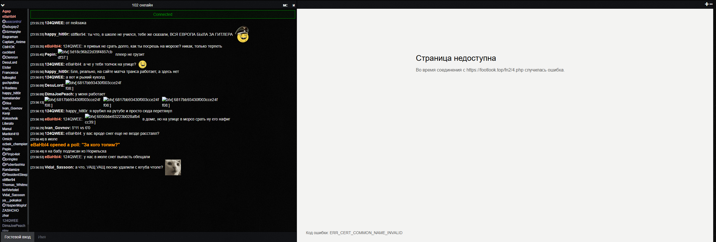
Task: Select user CbIHOK in user list
Action: (8, 47)
